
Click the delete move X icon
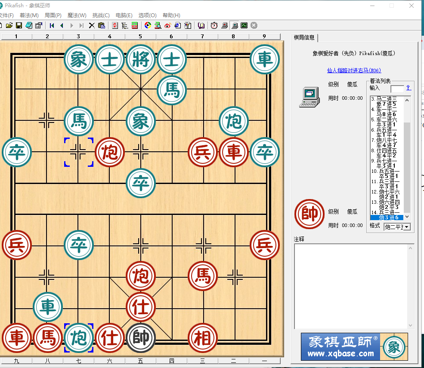tap(92, 25)
